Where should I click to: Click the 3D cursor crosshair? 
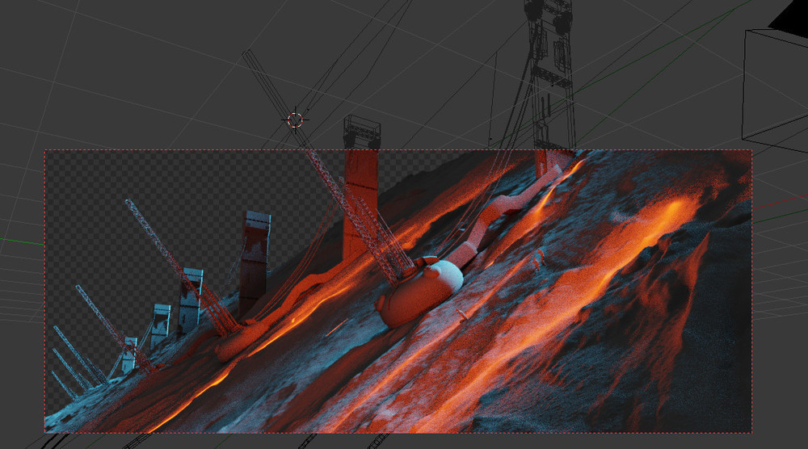[x=296, y=120]
